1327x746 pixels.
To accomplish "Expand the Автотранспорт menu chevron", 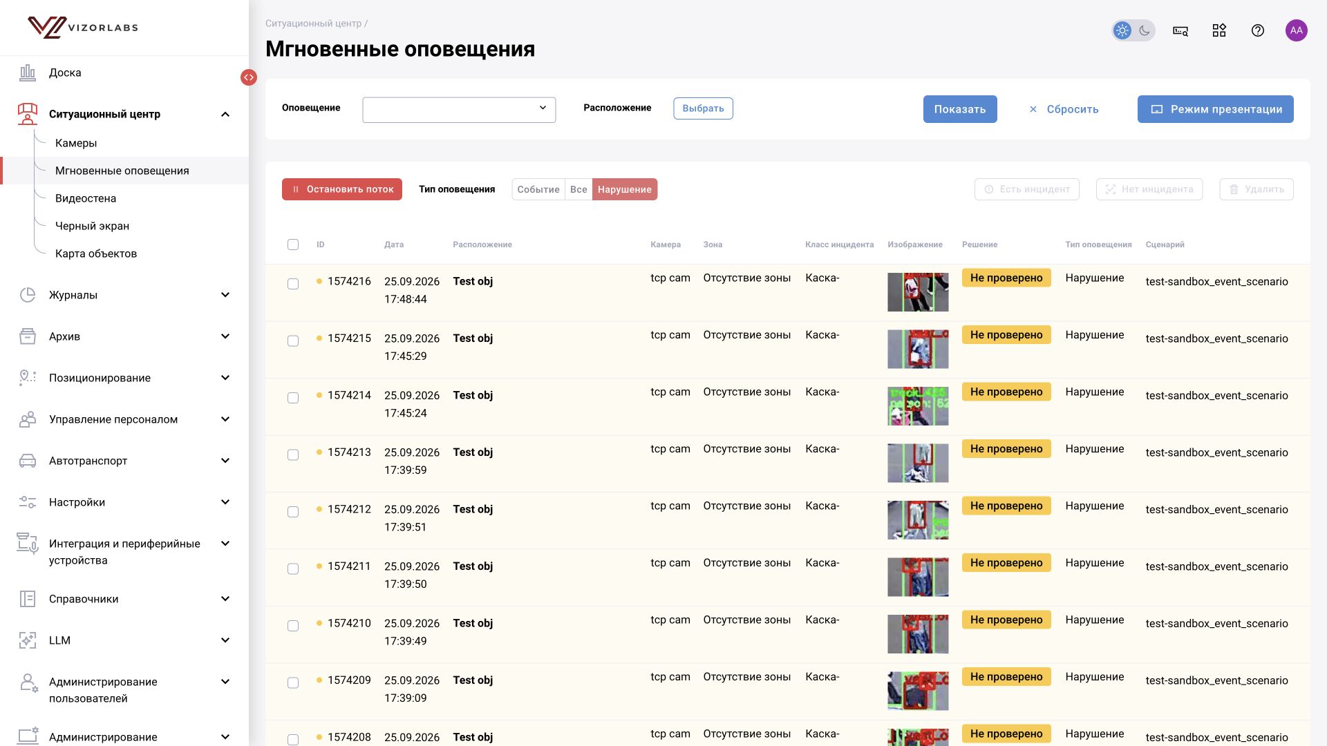I will [225, 461].
